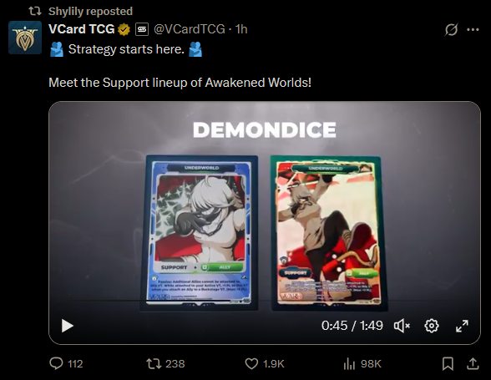View the 98K post analytics
Image resolution: width=491 pixels, height=380 pixels.
tap(362, 363)
